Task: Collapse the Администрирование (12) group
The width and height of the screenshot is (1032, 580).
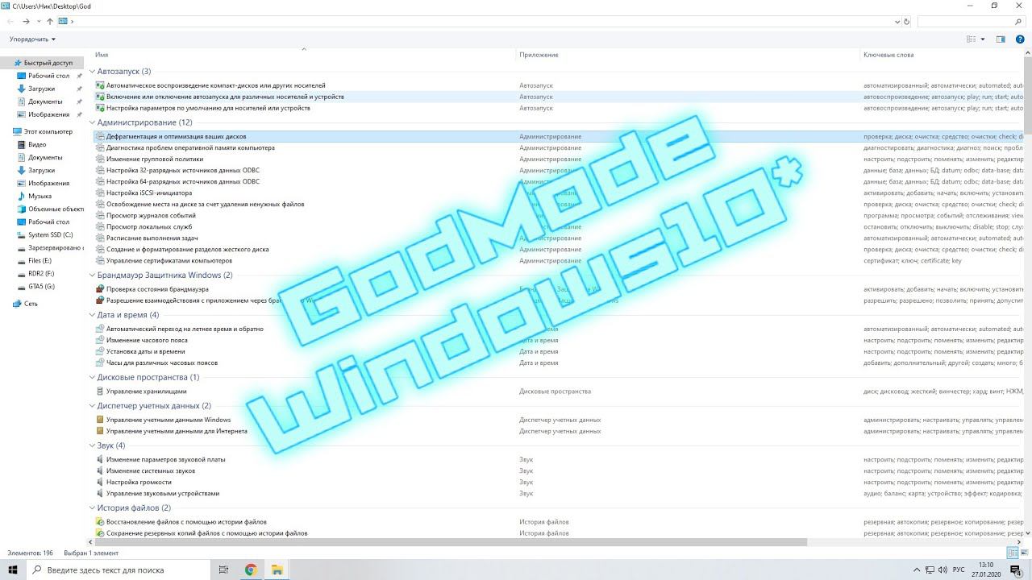Action: click(92, 122)
